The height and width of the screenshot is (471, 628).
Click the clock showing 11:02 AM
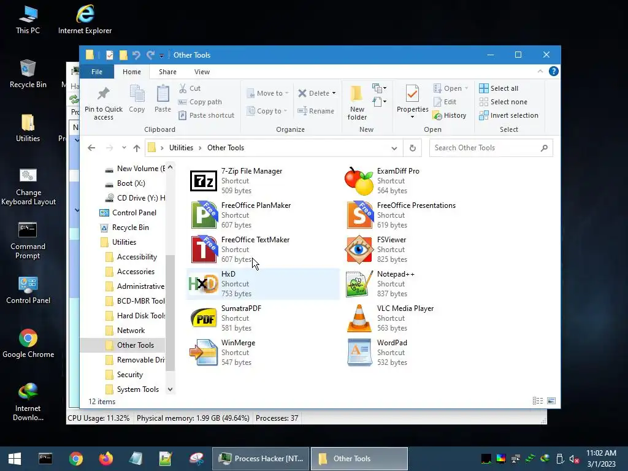(601, 453)
